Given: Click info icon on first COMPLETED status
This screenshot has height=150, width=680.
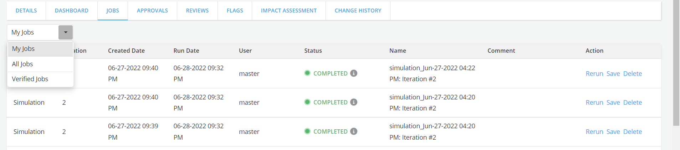Looking at the screenshot, I should pyautogui.click(x=354, y=73).
